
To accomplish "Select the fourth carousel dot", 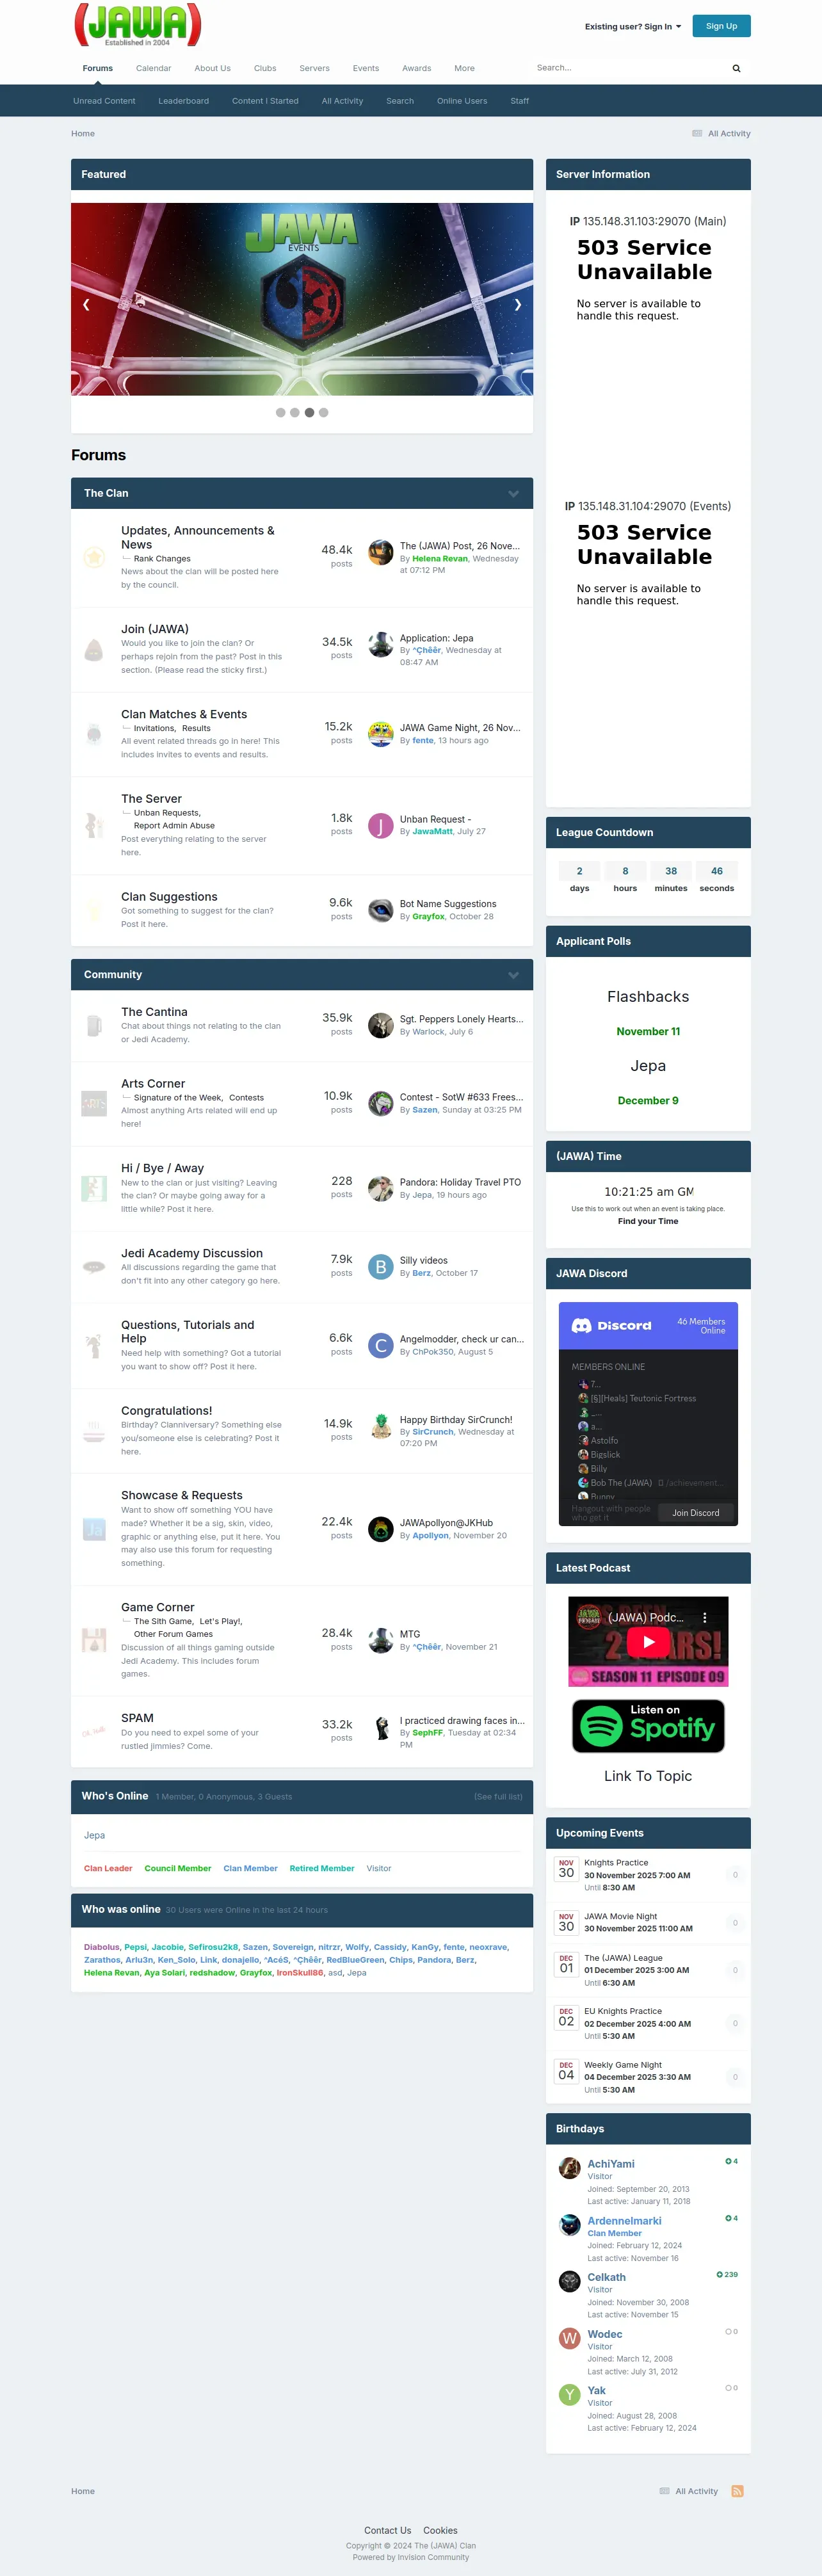I will [323, 413].
